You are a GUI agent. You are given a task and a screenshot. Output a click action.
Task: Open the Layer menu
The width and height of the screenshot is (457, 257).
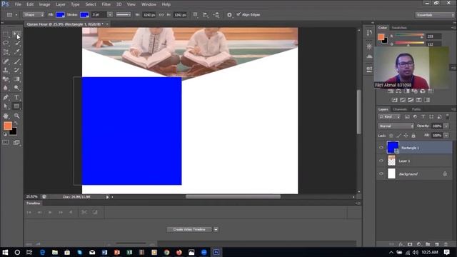[61, 4]
